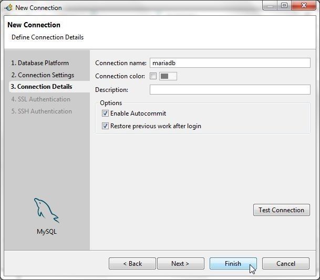The width and height of the screenshot is (320, 280).
Task: Go to step 1. Database Platform
Action: pos(40,63)
